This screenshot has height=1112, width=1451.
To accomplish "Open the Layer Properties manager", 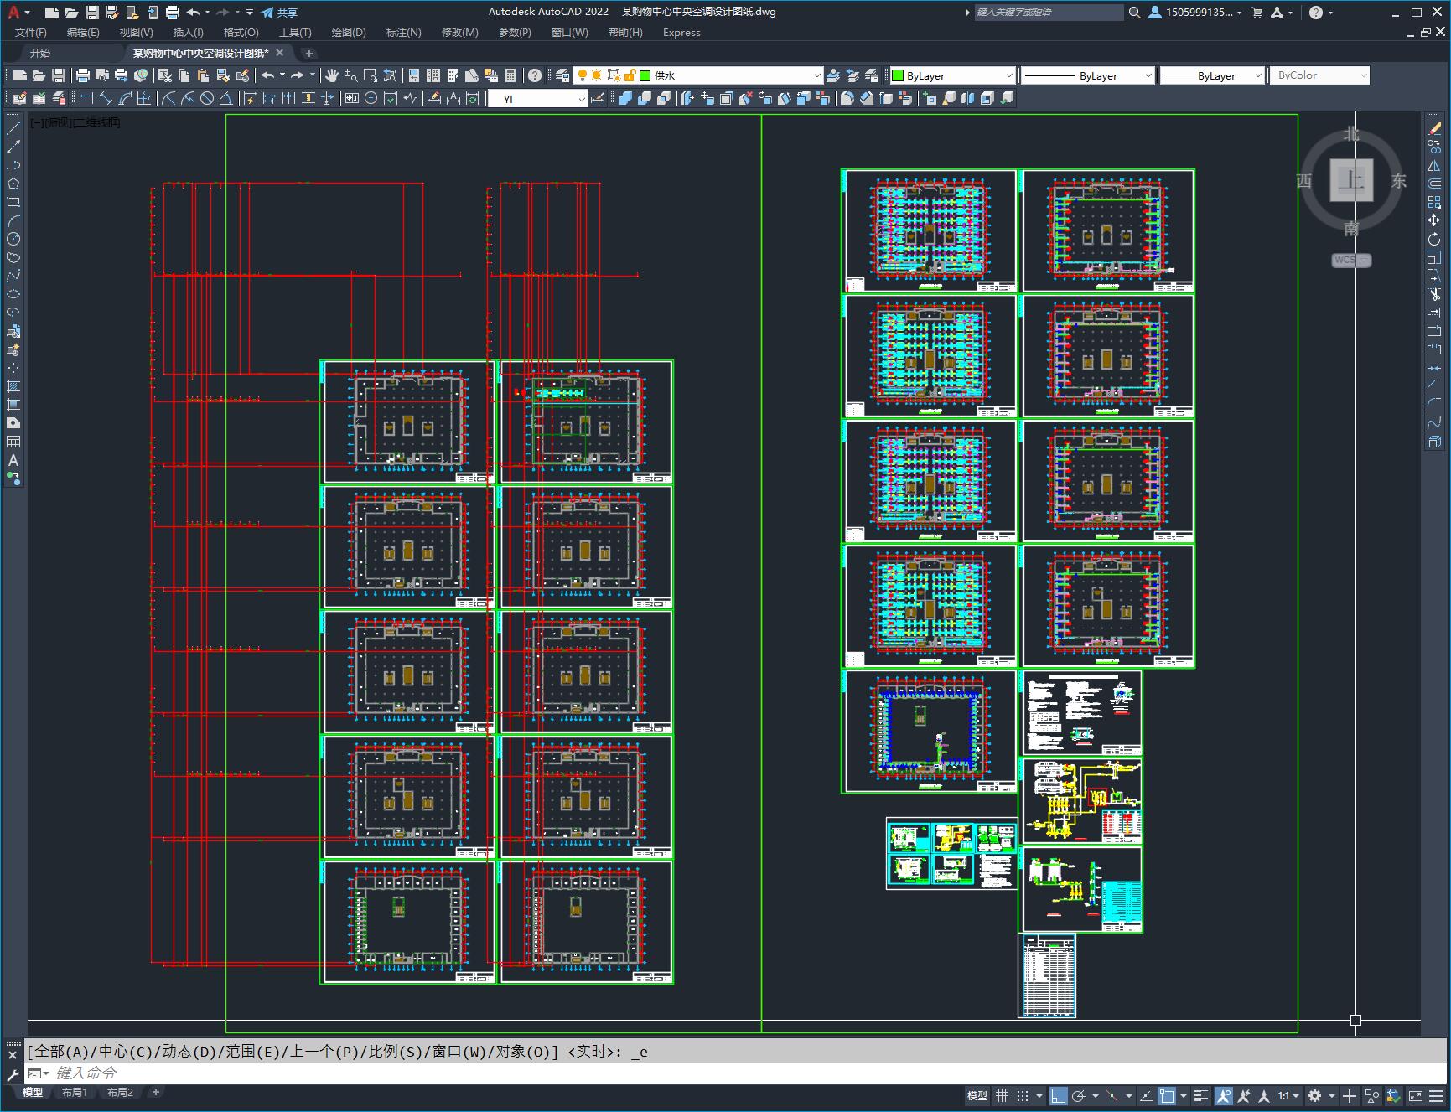I will click(562, 75).
